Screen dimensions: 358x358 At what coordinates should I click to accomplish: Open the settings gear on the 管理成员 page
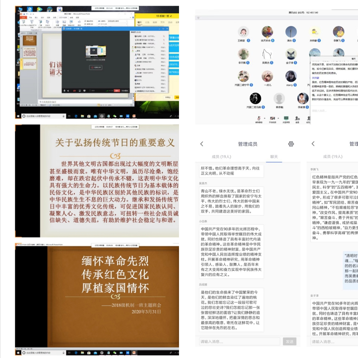coord(291,144)
